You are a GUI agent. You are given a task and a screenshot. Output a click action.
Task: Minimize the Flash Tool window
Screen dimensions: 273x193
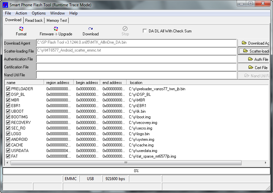click(x=242, y=3)
